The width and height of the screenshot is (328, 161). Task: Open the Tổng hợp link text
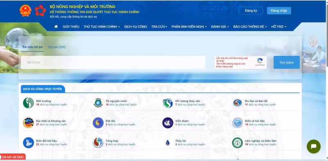tap(112, 141)
